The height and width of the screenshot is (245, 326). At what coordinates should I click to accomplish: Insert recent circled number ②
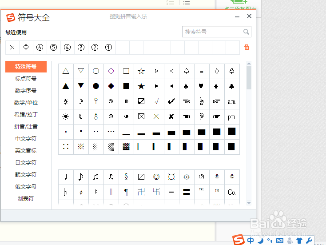coord(95,48)
